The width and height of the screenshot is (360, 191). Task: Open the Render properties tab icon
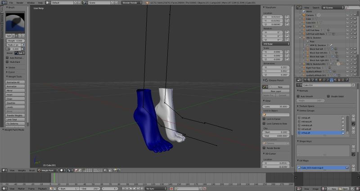(306, 80)
